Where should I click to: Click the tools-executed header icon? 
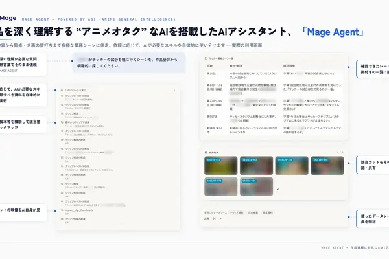click(x=62, y=90)
